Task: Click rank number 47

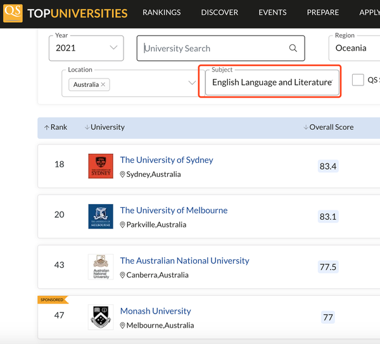Action: coord(60,315)
